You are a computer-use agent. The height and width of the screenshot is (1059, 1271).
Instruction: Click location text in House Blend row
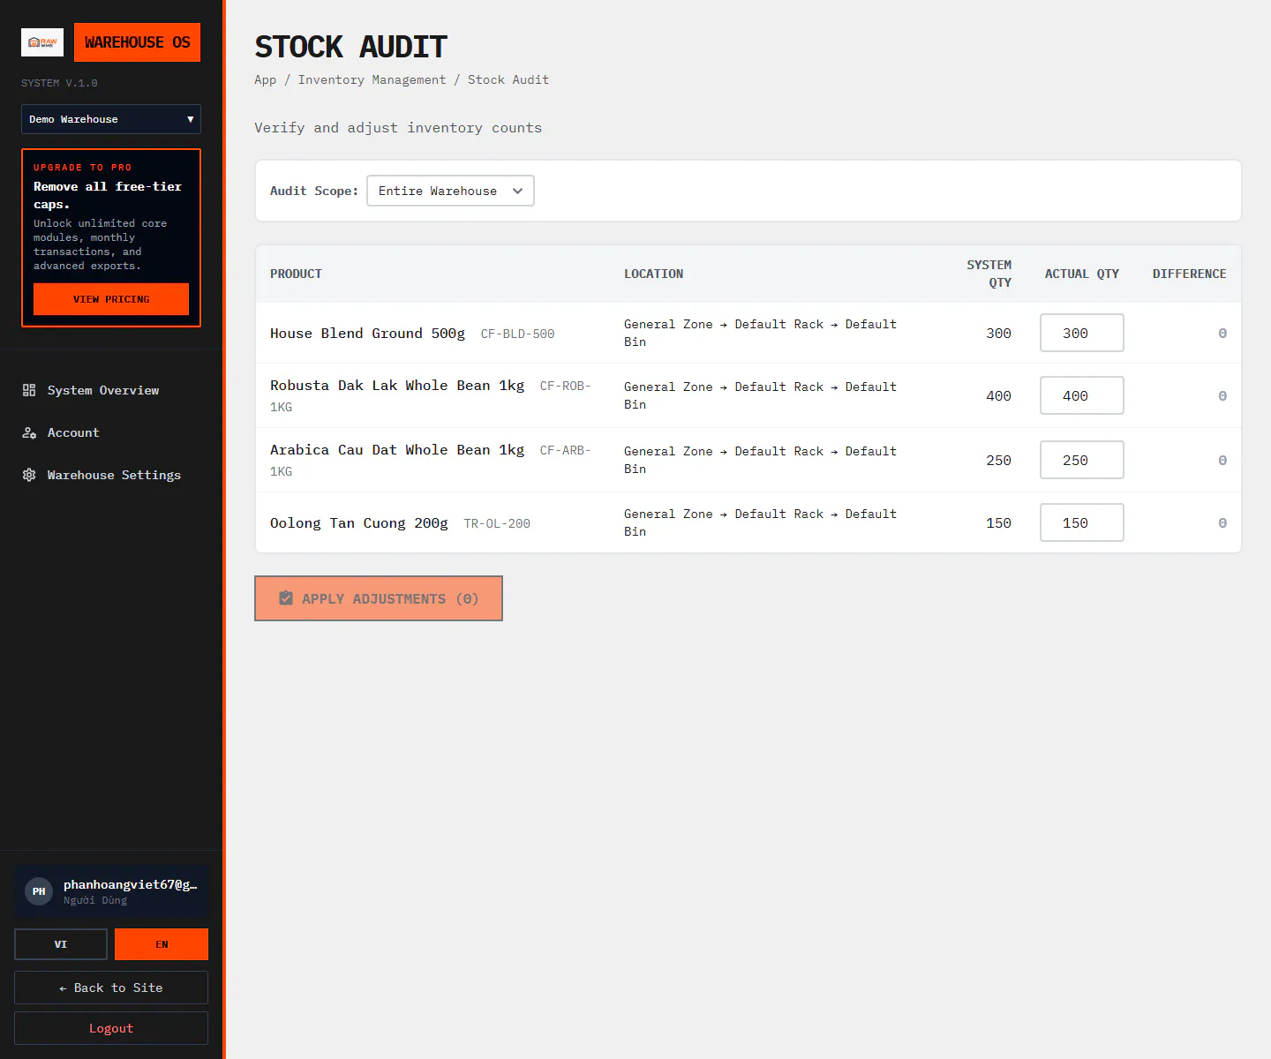click(x=761, y=333)
